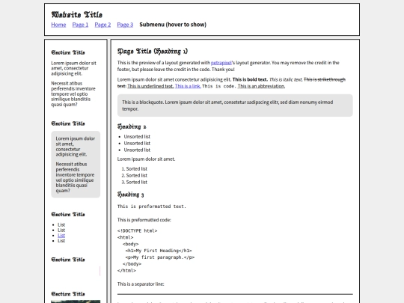
Task: Click the Page Title (Heading 1) heading
Action: 153,52
